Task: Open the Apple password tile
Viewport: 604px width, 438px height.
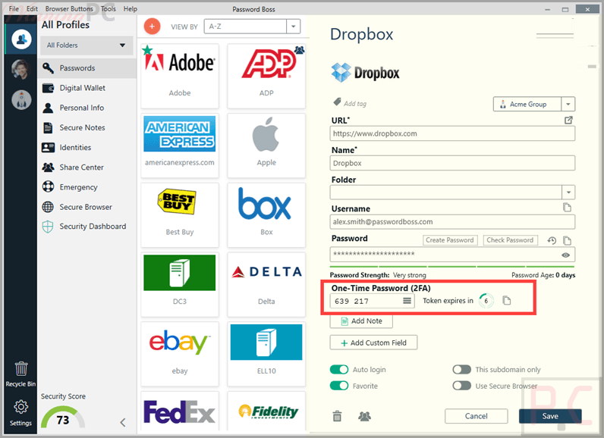Action: [x=266, y=145]
